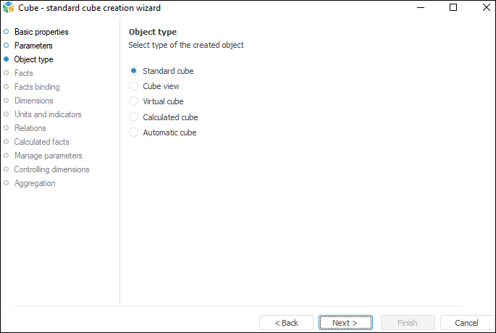Choose the Cube view option
Screen dimensions: 496x333
pyautogui.click(x=133, y=86)
